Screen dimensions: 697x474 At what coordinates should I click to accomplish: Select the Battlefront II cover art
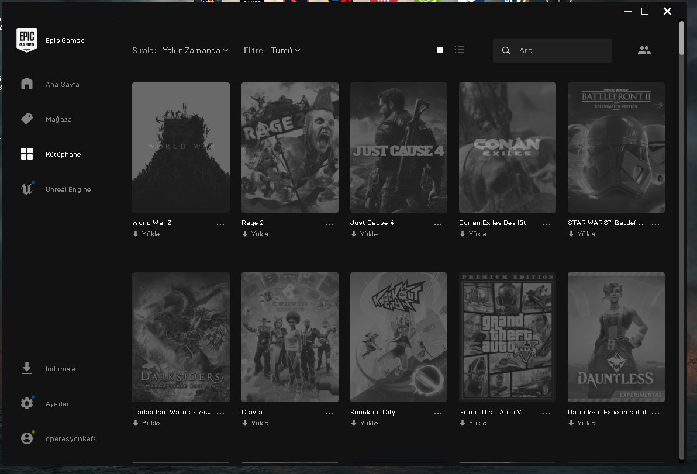tap(616, 147)
